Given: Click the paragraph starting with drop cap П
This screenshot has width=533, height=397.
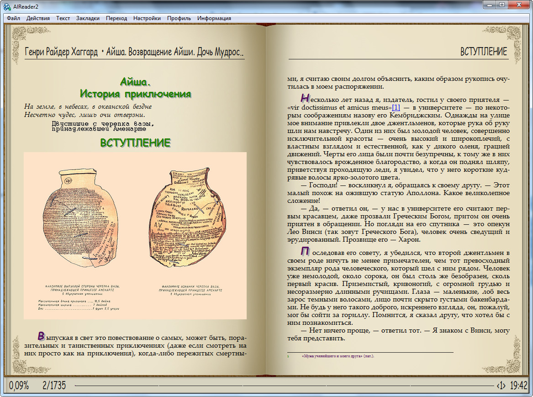Looking at the screenshot, I should tap(398, 287).
